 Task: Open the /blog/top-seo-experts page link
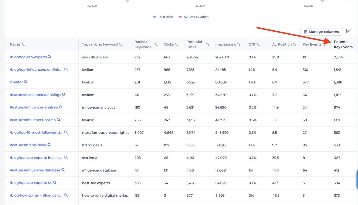pyautogui.click(x=28, y=57)
